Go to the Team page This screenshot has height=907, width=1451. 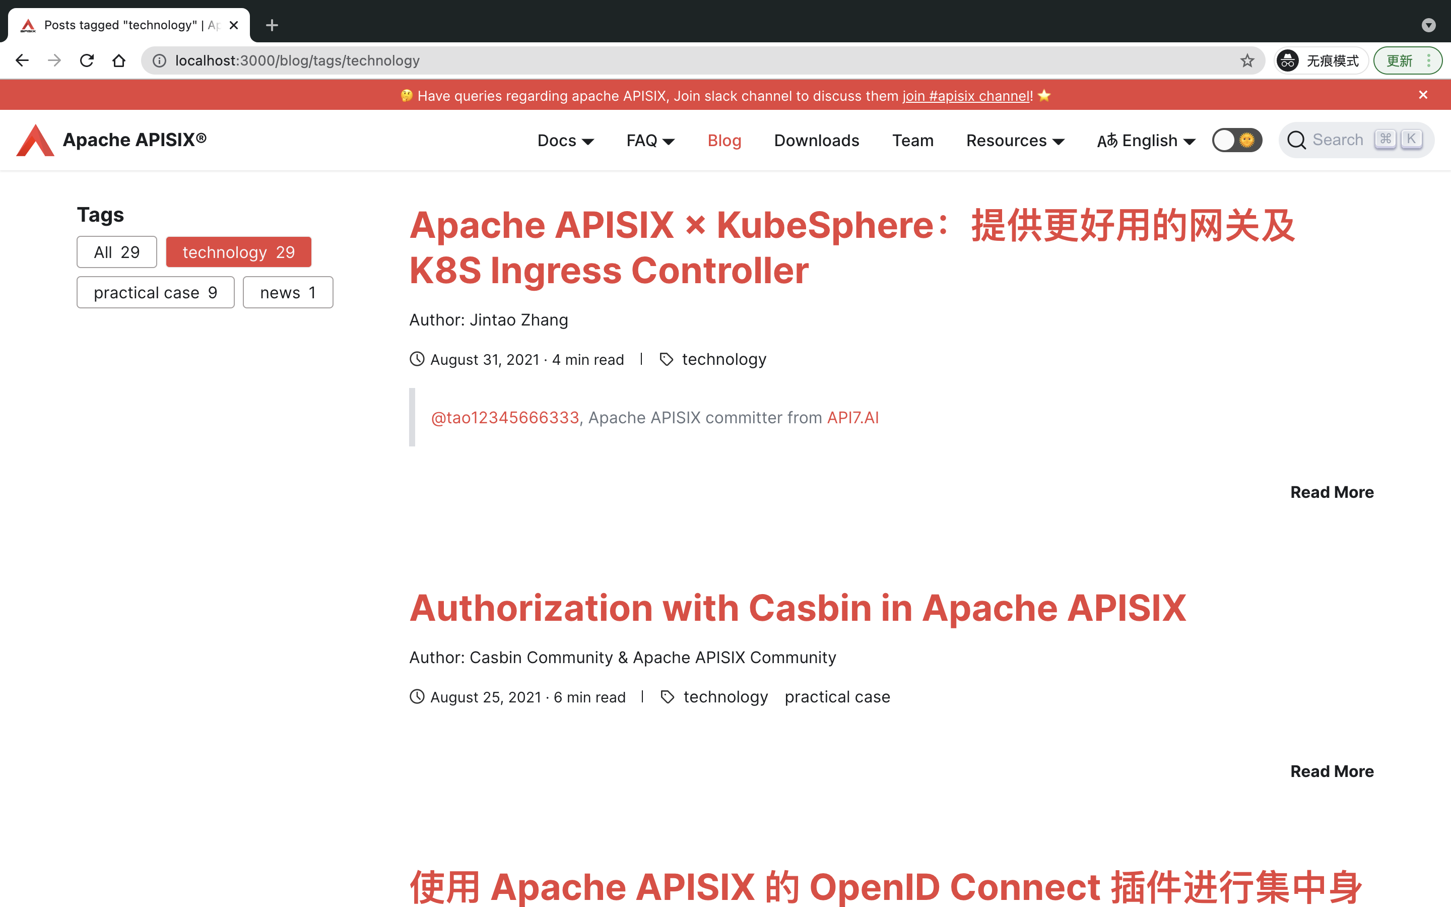pos(912,141)
